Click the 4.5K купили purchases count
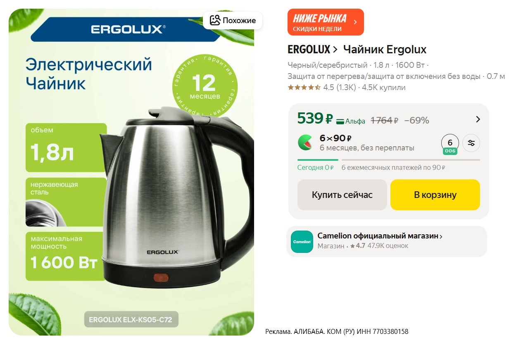 pos(384,87)
